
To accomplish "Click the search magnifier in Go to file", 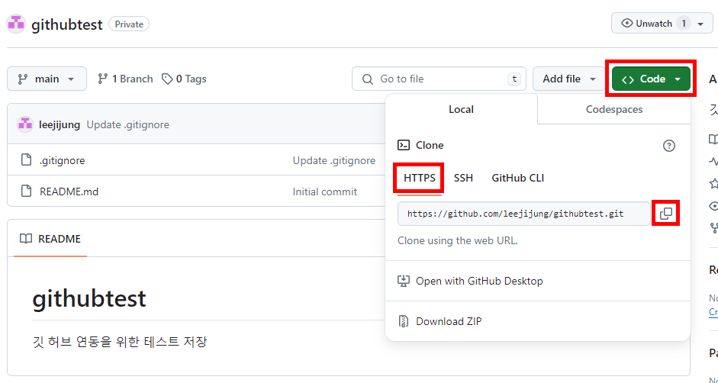I will [x=367, y=79].
